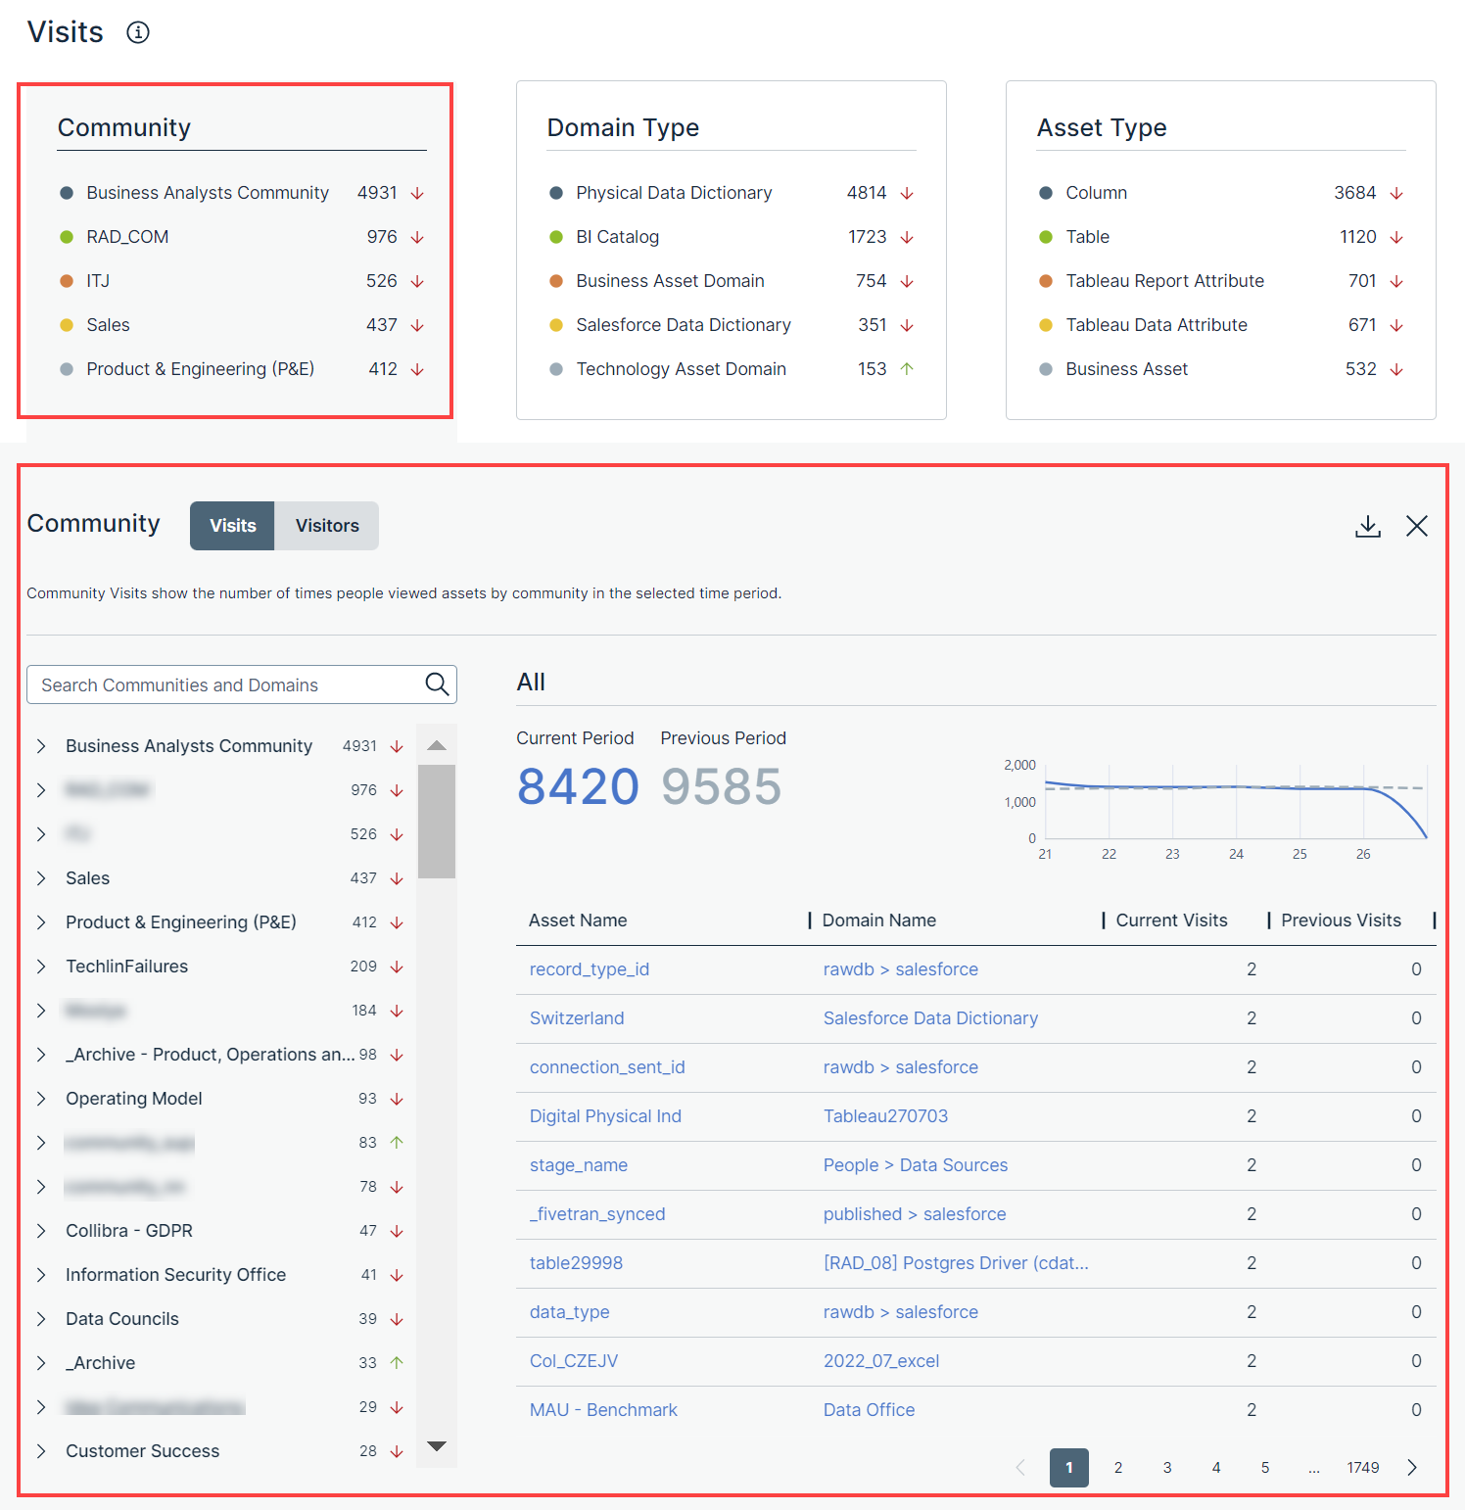This screenshot has width=1465, height=1510.
Task: Select the Visits toggle button
Action: (x=232, y=526)
